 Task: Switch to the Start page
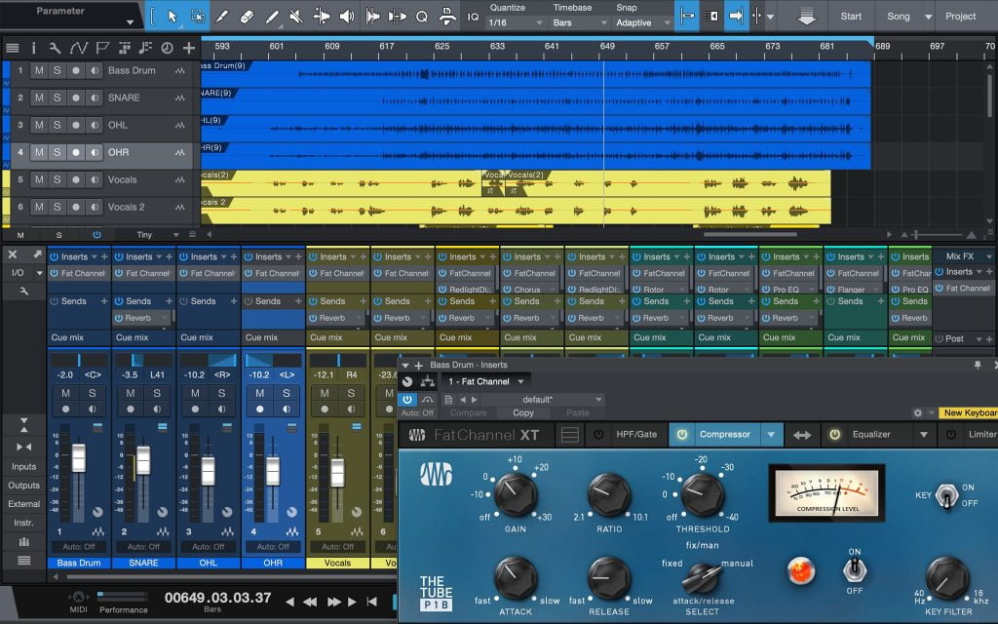pyautogui.click(x=851, y=17)
